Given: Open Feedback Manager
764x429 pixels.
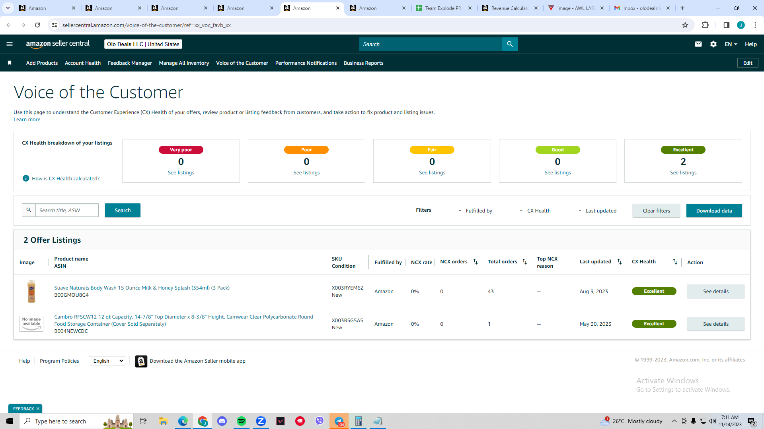Looking at the screenshot, I should 130,63.
